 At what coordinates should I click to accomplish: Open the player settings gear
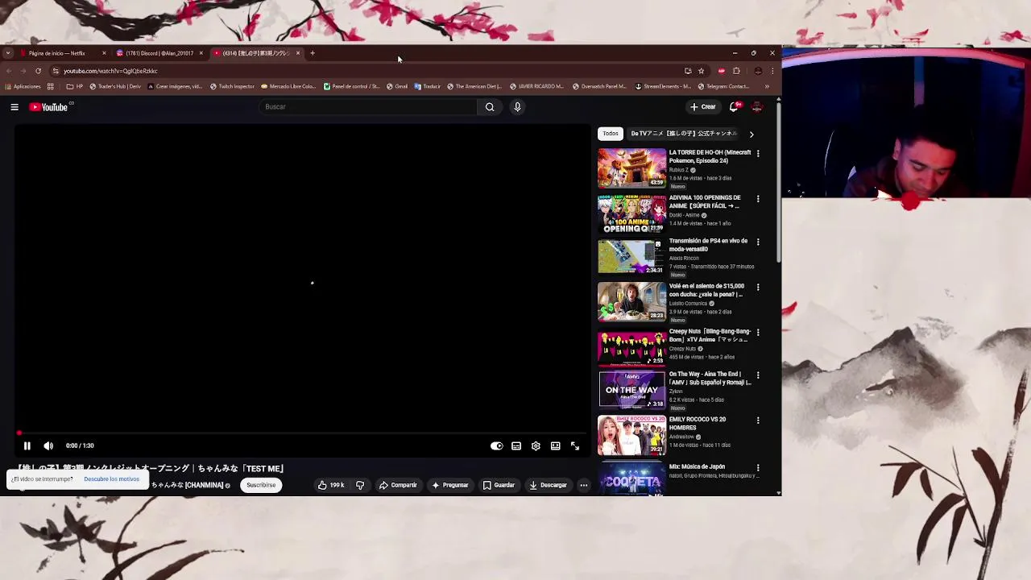[536, 445]
